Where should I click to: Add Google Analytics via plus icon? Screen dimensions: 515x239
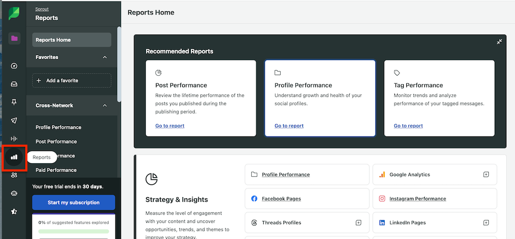486,175
